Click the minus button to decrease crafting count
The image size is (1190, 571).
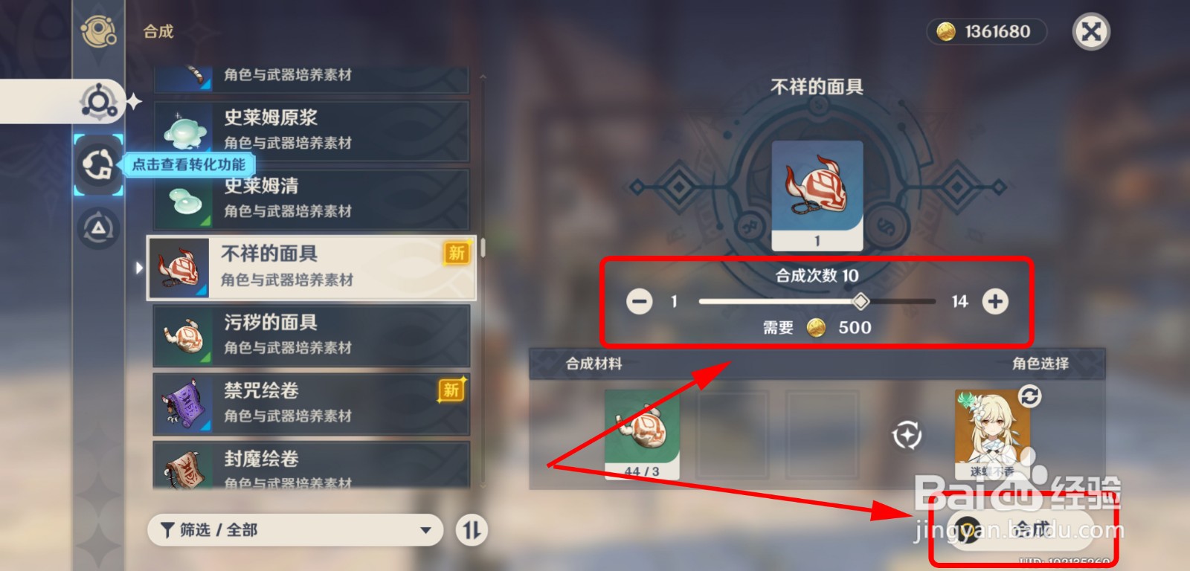coord(639,301)
